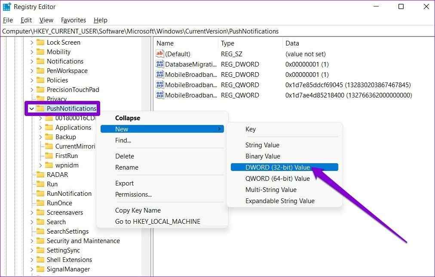This screenshot has height=277, width=435.
Task: Choose Delete in the context menu
Action: (162, 156)
